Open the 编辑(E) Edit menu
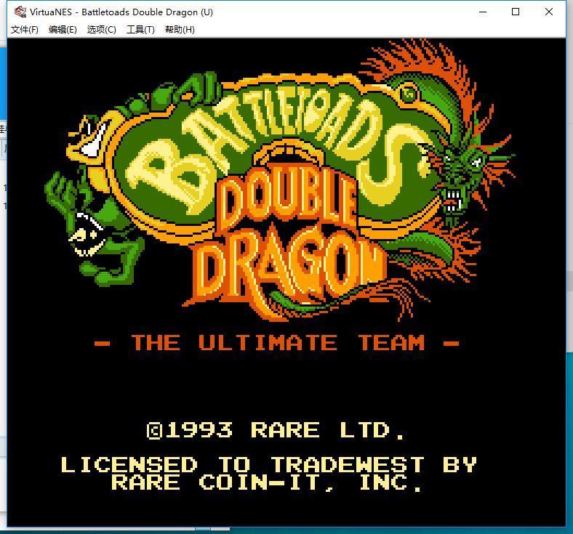 pyautogui.click(x=63, y=30)
